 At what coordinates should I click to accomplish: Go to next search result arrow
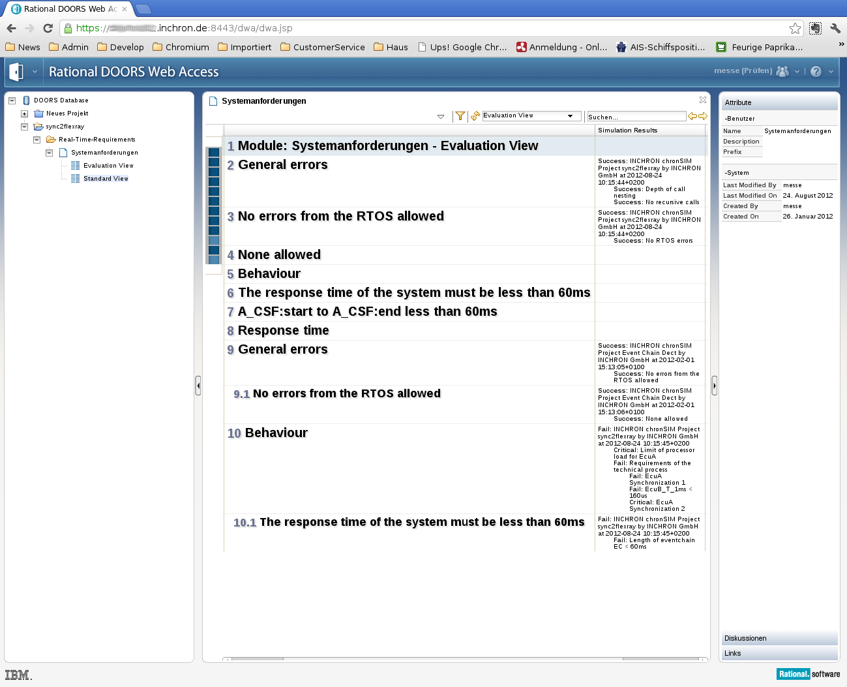(x=703, y=116)
